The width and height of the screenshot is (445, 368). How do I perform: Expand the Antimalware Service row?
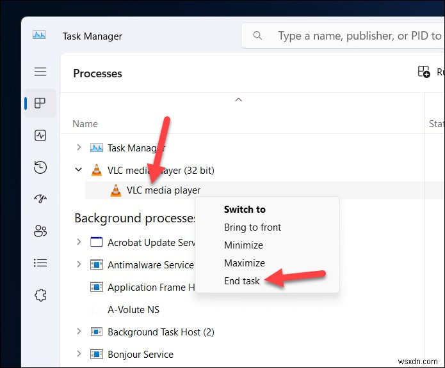[x=79, y=264]
